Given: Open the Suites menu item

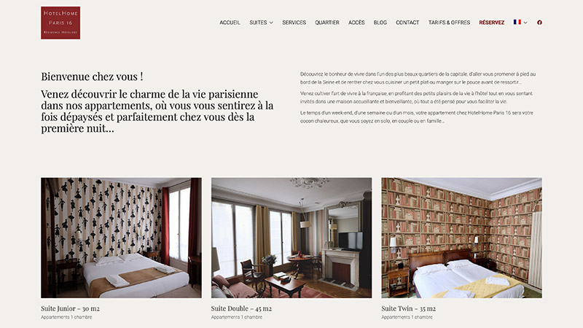Looking at the screenshot, I should [x=258, y=23].
